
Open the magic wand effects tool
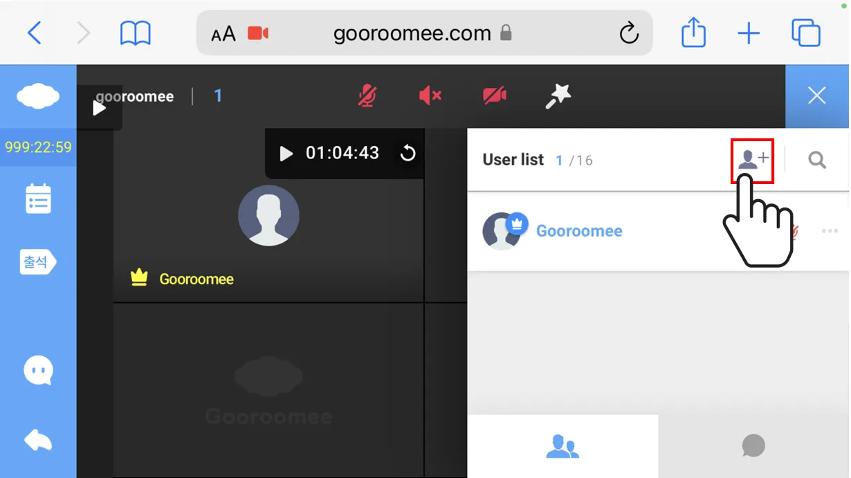pos(558,95)
